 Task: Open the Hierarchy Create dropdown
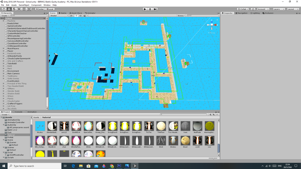tap(5, 16)
